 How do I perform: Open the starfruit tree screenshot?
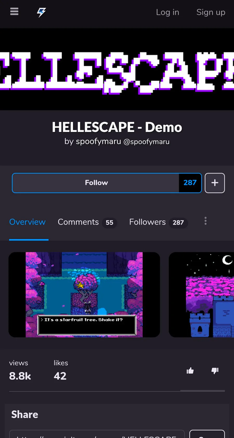(84, 295)
